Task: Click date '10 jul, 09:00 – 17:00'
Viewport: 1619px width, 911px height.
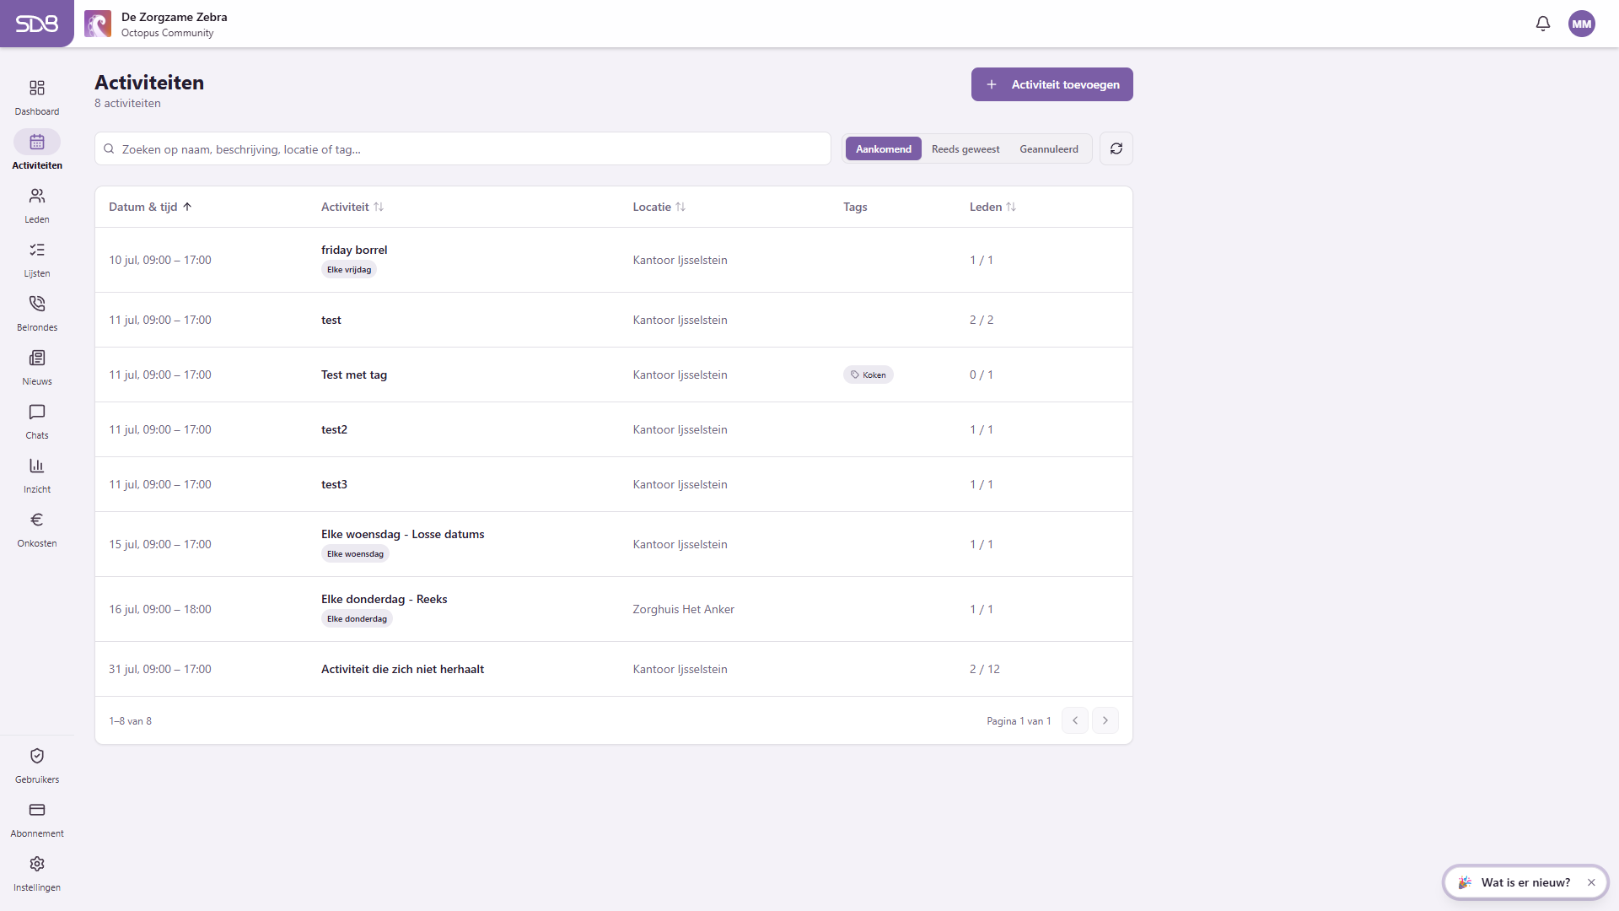Action: 160,260
